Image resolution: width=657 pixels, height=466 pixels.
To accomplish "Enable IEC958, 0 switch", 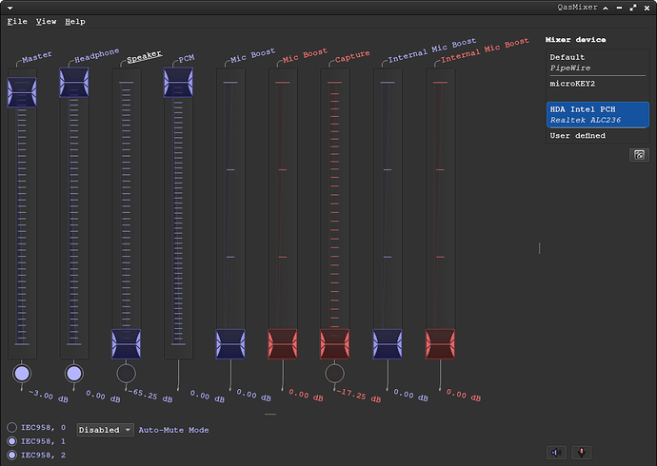I will point(11,427).
